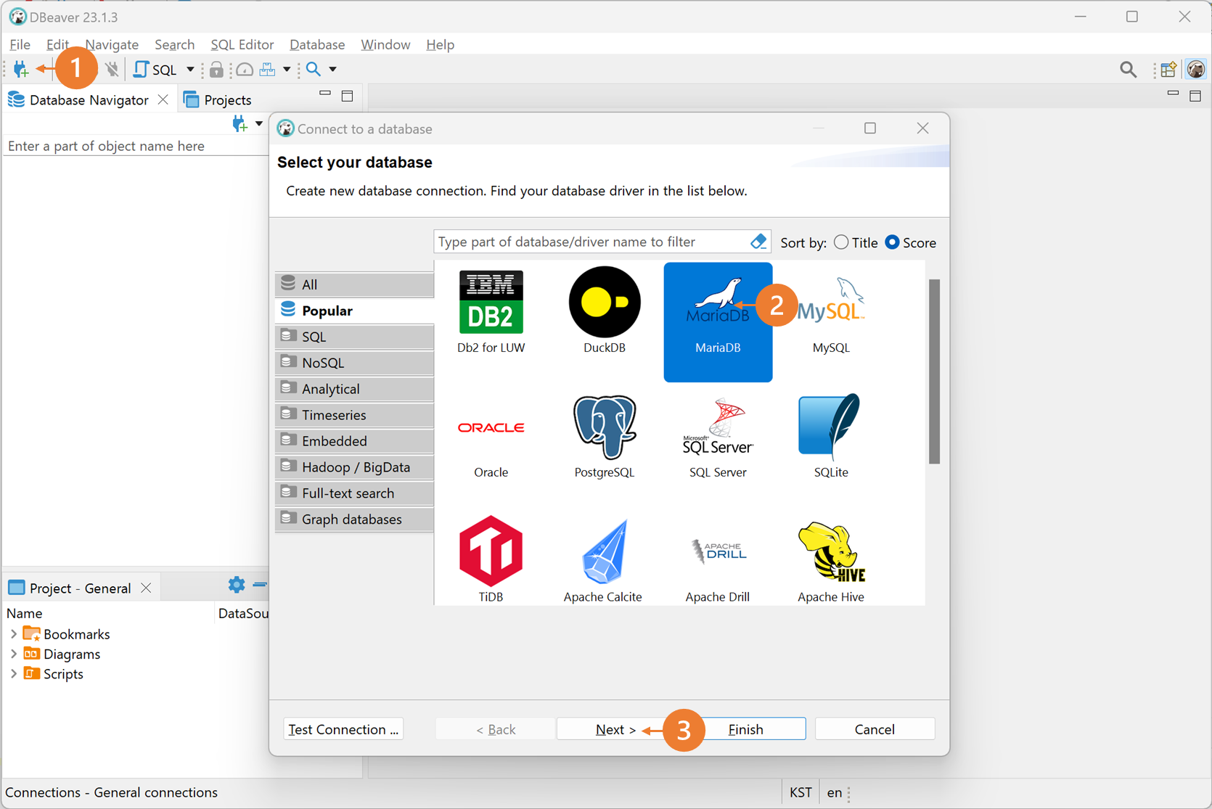Select the Timeseries database category

[354, 415]
